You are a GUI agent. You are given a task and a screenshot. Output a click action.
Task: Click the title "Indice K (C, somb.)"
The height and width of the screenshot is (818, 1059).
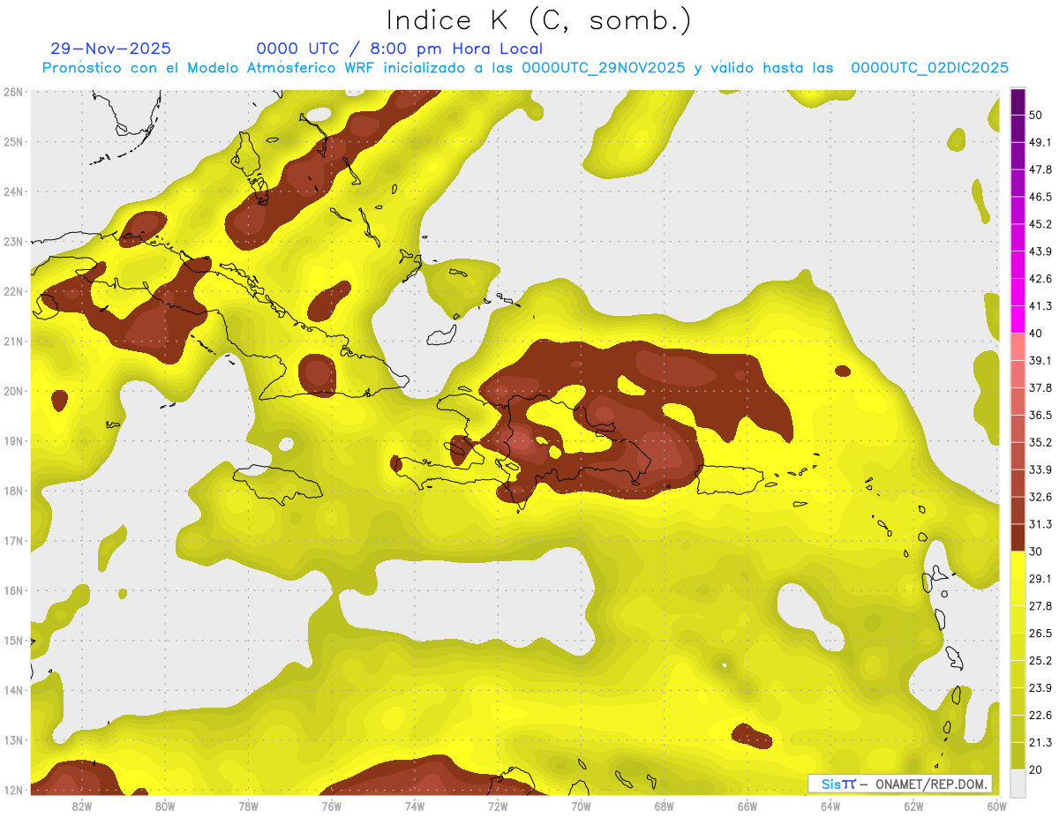(539, 20)
